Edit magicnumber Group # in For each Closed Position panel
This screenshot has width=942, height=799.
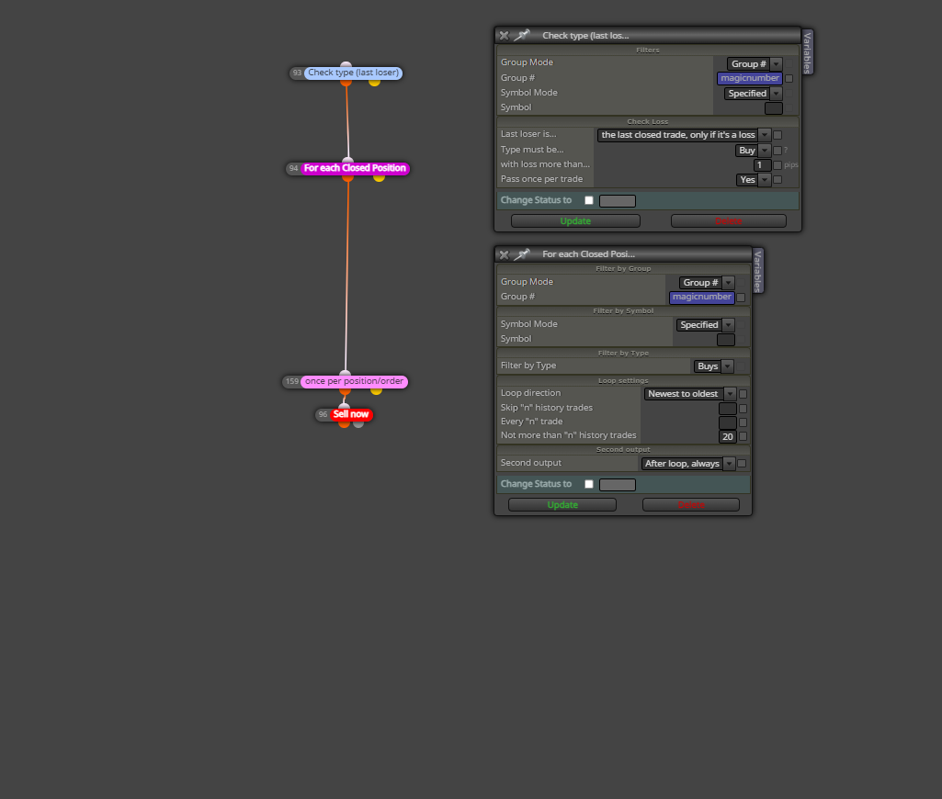pos(702,298)
